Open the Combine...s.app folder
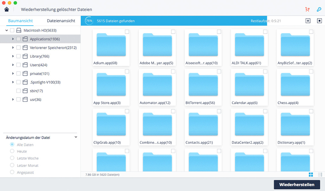The image size is (325, 191). click(x=157, y=127)
